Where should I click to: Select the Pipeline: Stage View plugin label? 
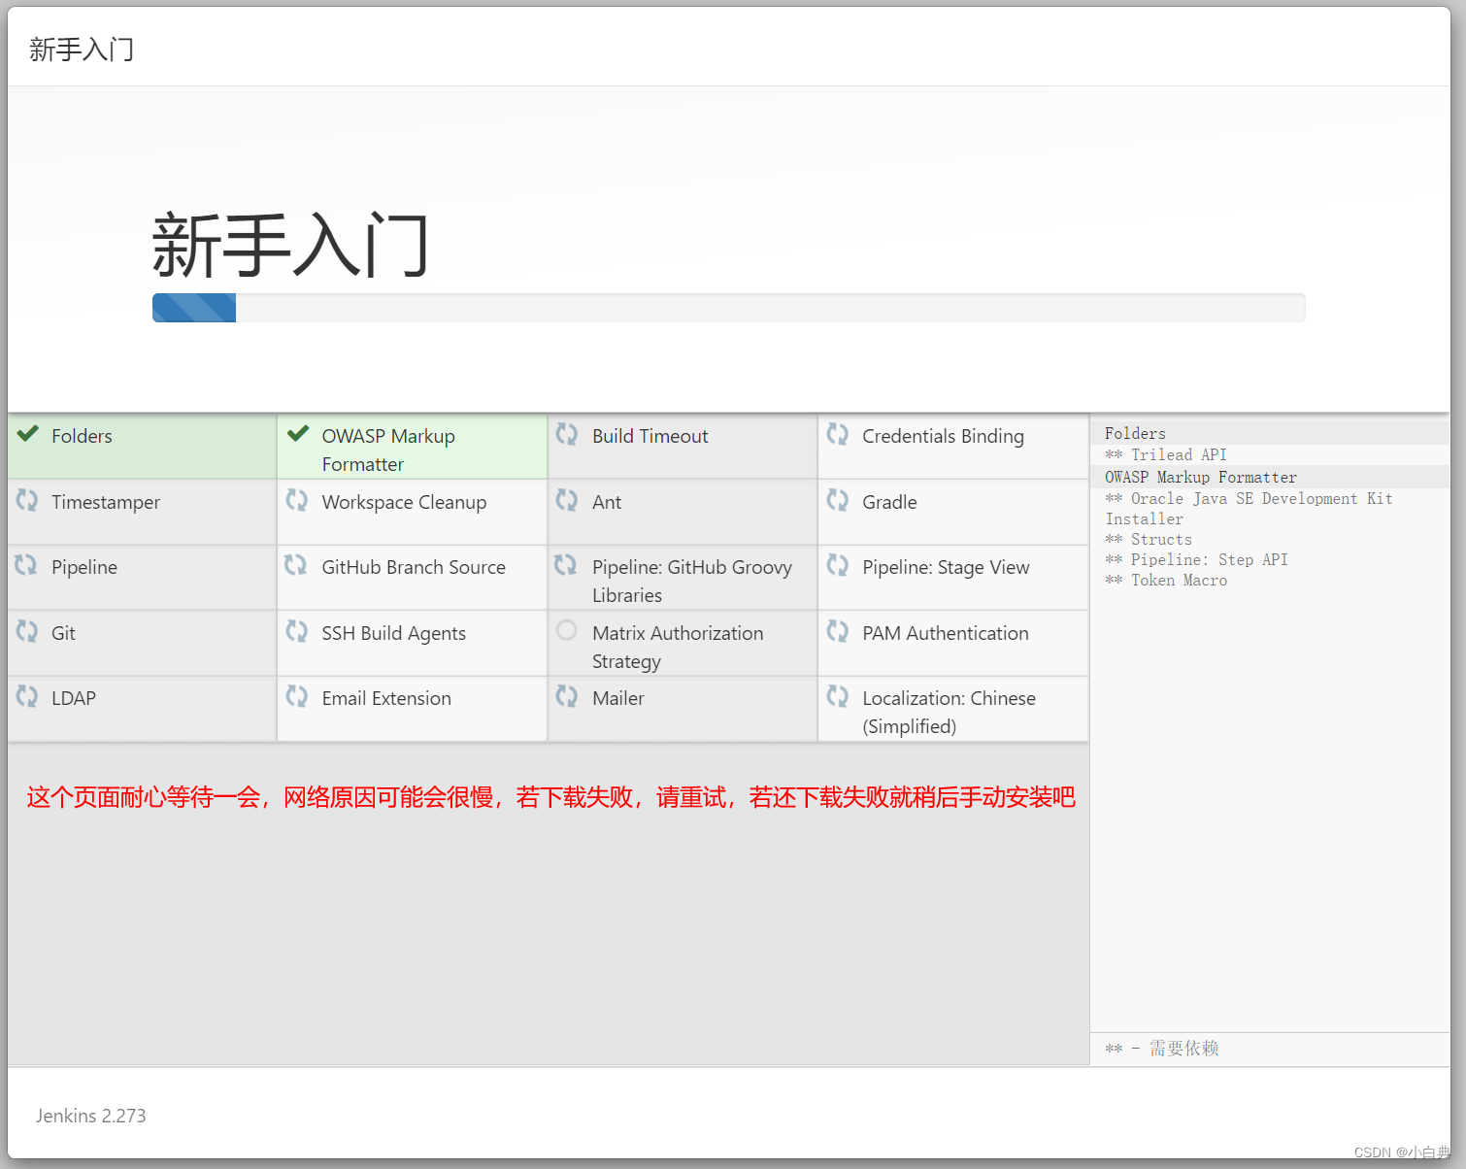click(946, 568)
